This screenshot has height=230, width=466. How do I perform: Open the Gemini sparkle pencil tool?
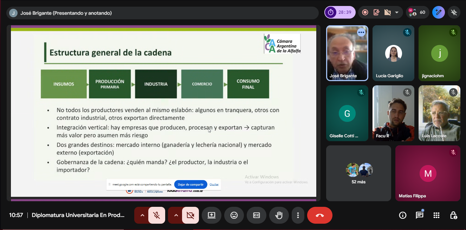click(439, 12)
